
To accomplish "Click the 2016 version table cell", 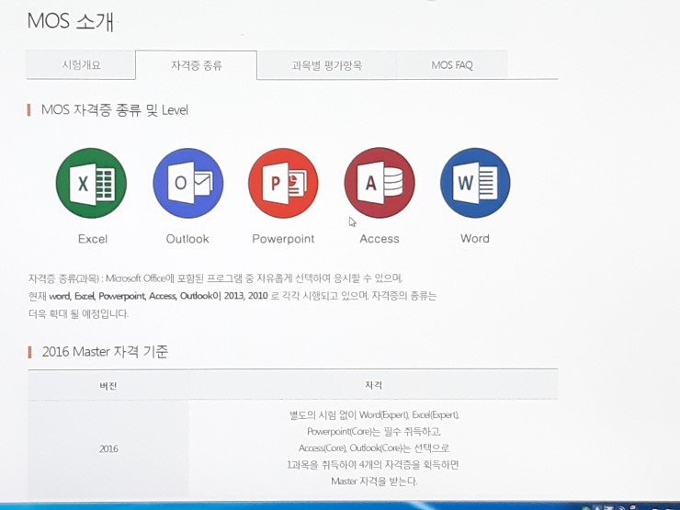I will (x=108, y=448).
